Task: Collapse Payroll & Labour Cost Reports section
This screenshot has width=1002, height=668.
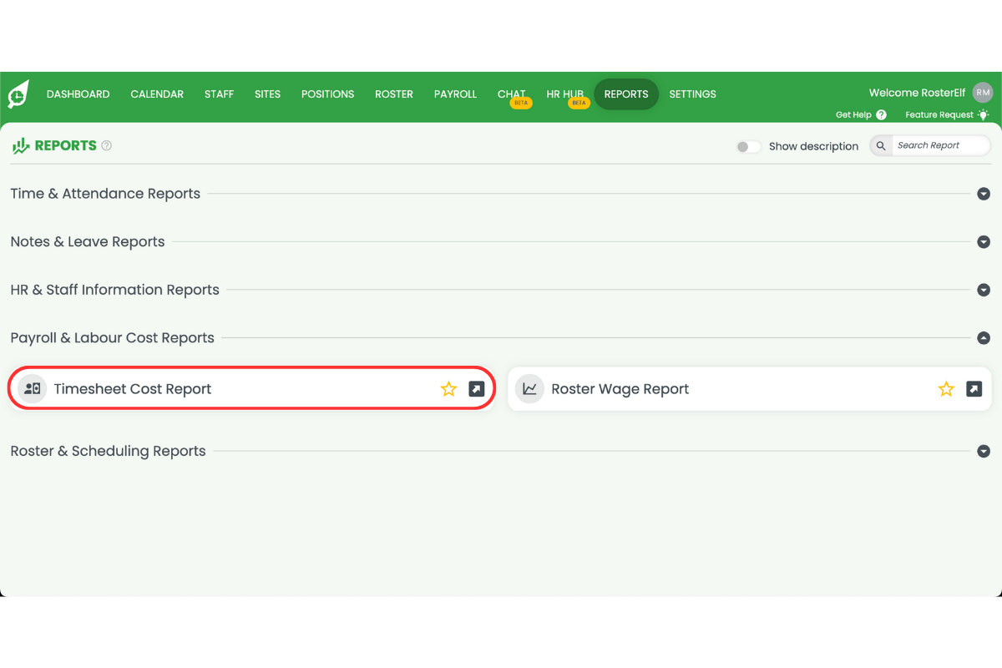Action: tap(984, 338)
